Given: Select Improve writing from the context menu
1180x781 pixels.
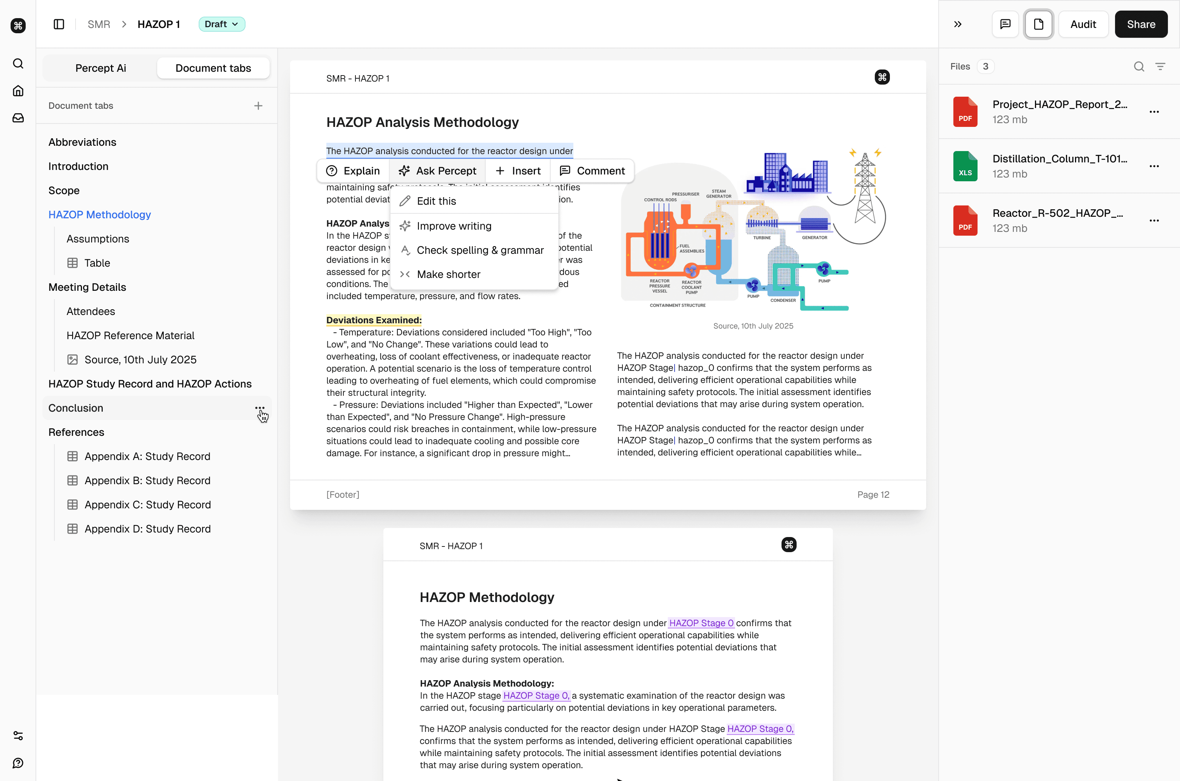Looking at the screenshot, I should click(x=453, y=225).
